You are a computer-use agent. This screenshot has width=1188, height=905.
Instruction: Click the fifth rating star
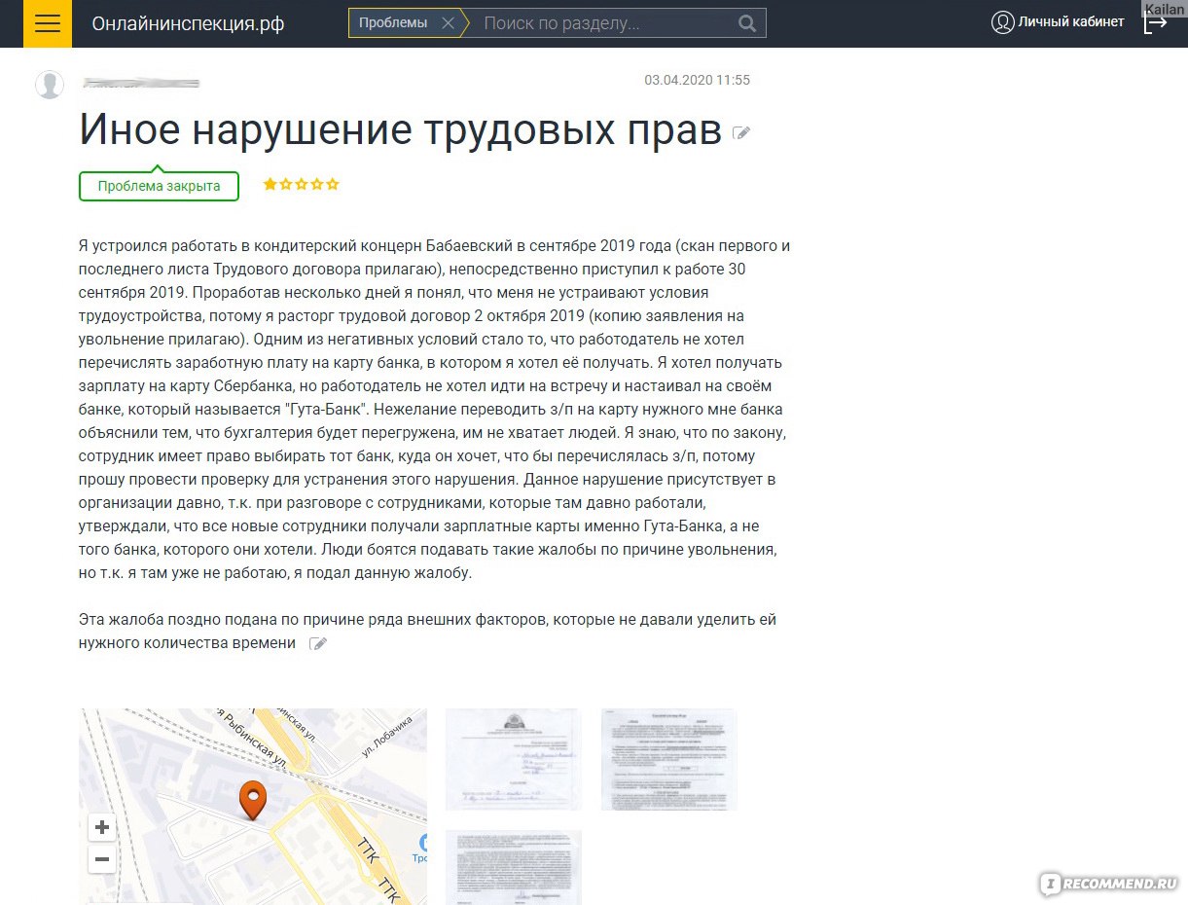(333, 184)
